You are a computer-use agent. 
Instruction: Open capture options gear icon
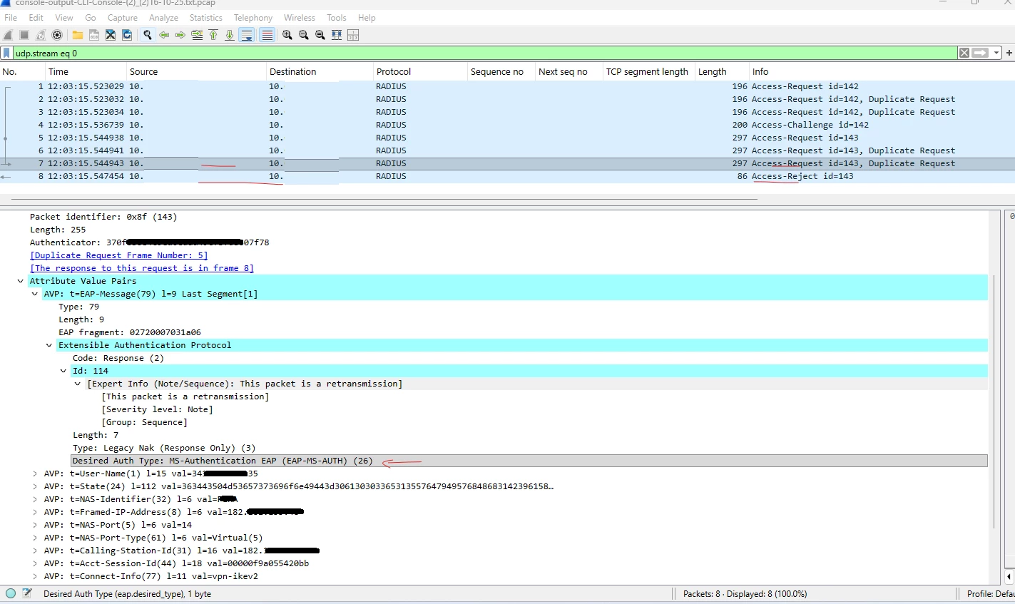pos(57,35)
